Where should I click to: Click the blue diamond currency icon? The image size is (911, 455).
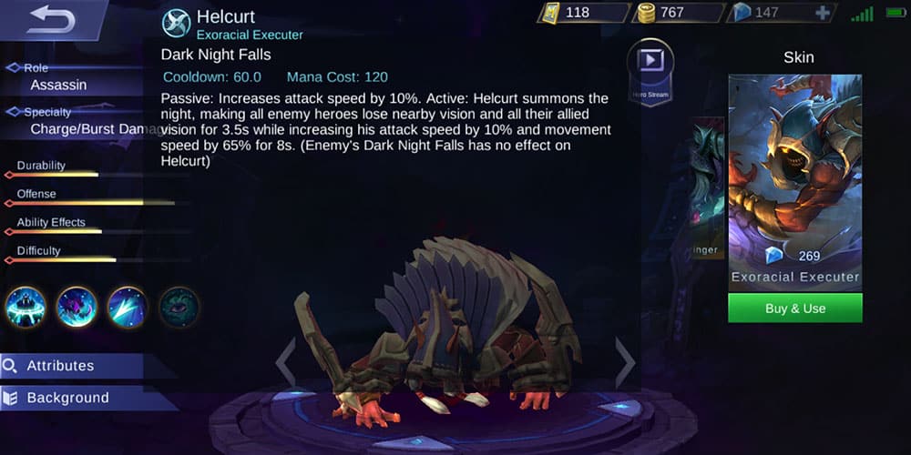click(x=742, y=12)
